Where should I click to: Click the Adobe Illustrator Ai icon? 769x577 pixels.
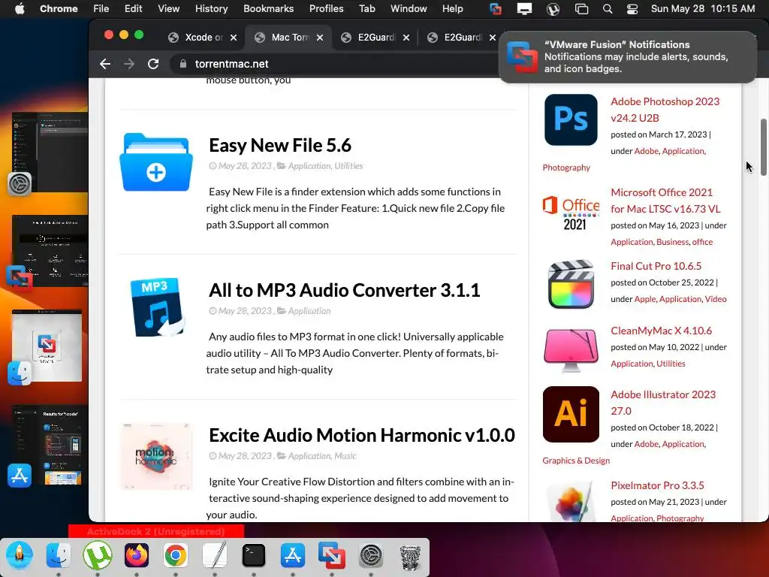[x=571, y=414]
